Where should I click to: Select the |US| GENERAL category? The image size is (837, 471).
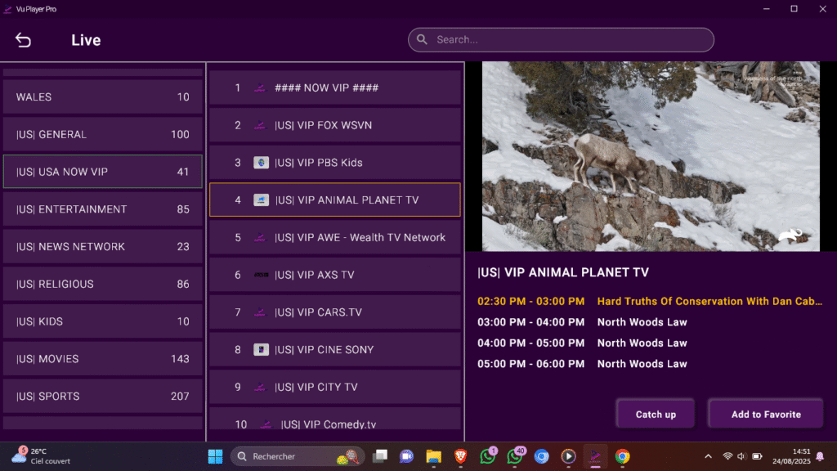[102, 134]
